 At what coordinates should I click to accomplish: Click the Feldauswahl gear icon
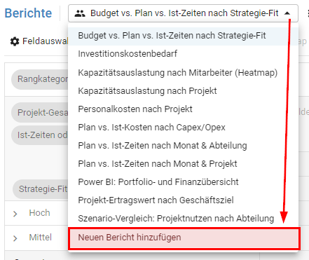click(x=15, y=41)
